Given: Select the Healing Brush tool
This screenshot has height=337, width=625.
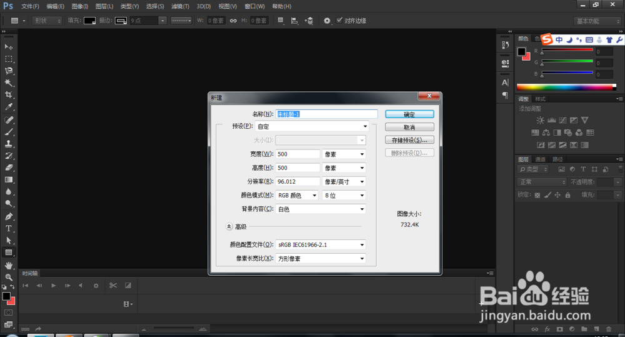Looking at the screenshot, I should [8, 120].
